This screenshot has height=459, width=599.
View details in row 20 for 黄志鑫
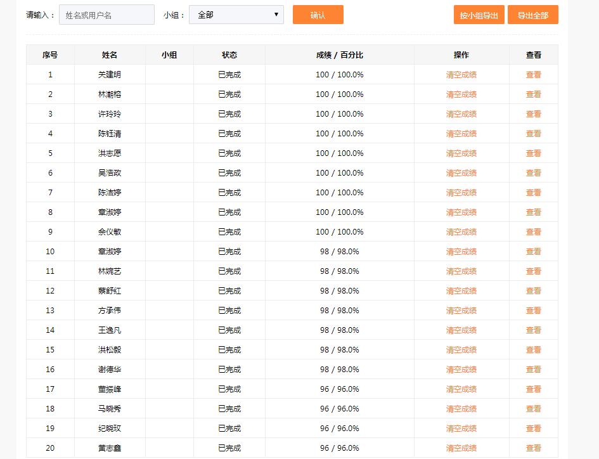click(533, 448)
